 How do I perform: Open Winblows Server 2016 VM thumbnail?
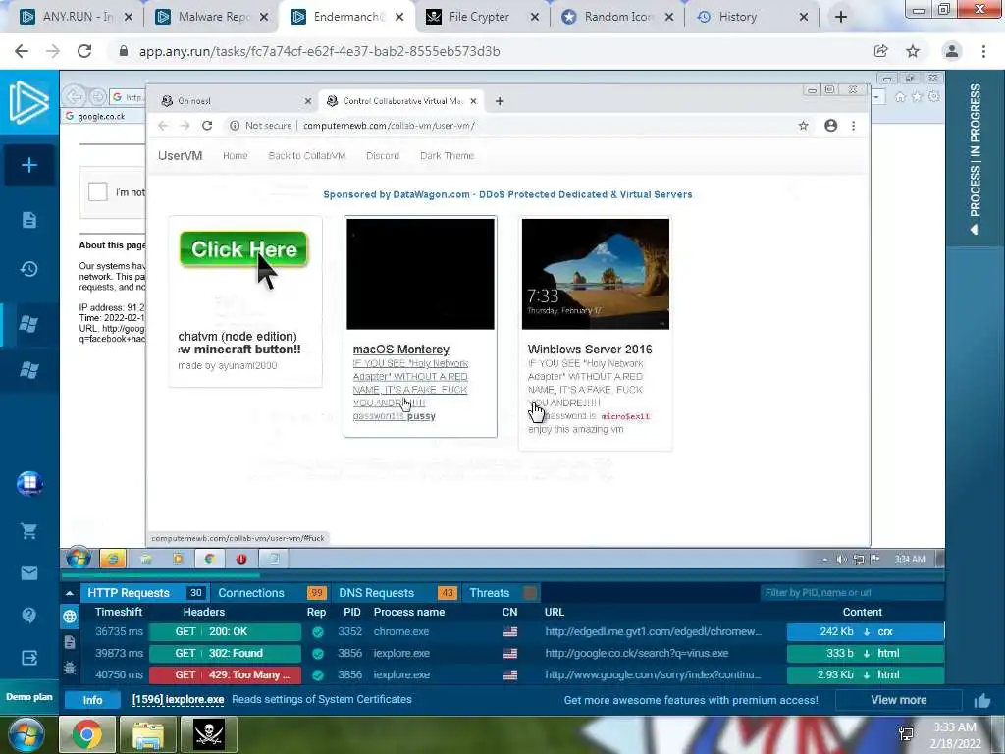click(x=596, y=274)
